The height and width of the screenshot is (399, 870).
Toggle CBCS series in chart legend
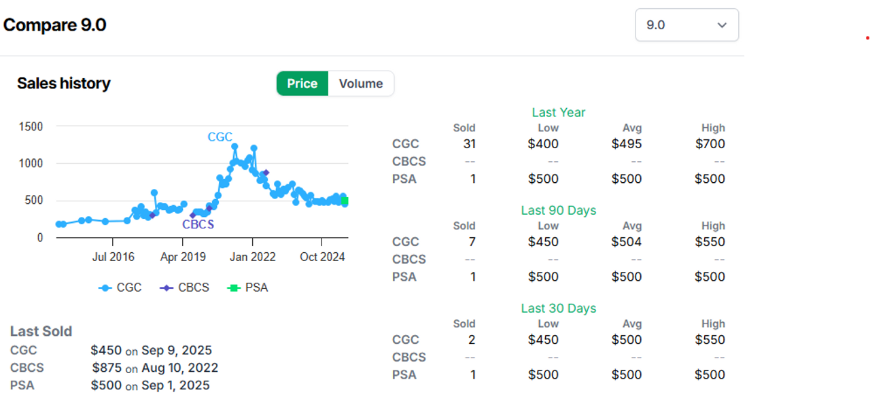point(186,288)
